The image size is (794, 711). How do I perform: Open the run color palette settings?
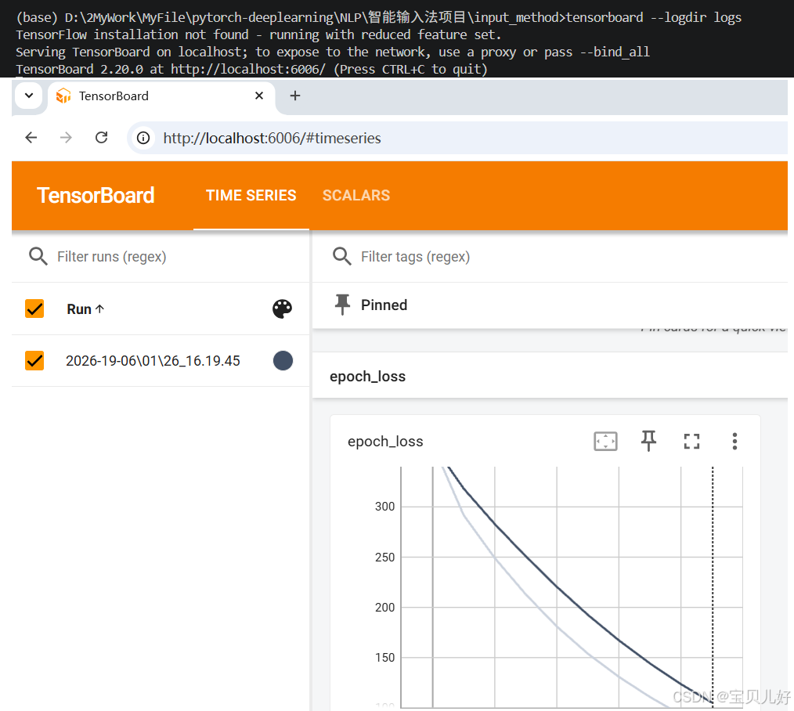coord(282,309)
